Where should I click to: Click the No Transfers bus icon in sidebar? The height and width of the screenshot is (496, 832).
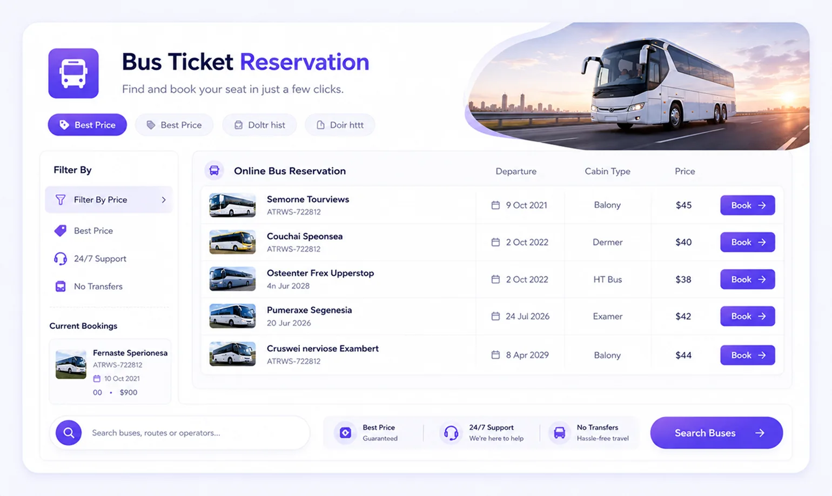[61, 286]
